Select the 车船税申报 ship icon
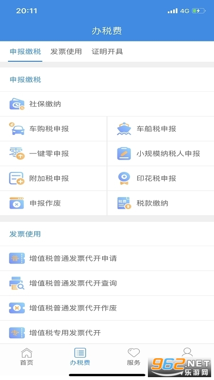 tap(124, 129)
